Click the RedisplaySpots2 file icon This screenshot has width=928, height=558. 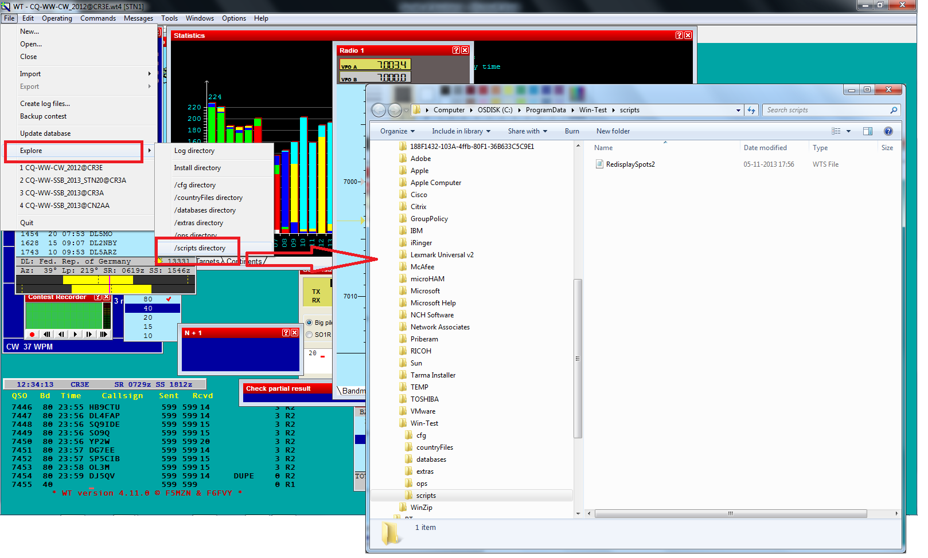tap(599, 164)
